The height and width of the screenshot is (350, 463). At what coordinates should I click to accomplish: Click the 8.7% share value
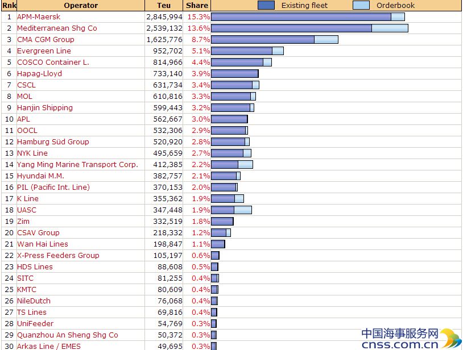(x=201, y=40)
